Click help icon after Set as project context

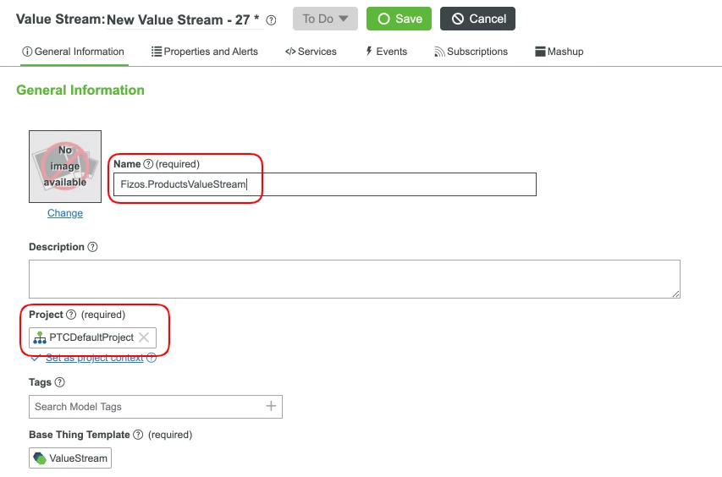(152, 358)
